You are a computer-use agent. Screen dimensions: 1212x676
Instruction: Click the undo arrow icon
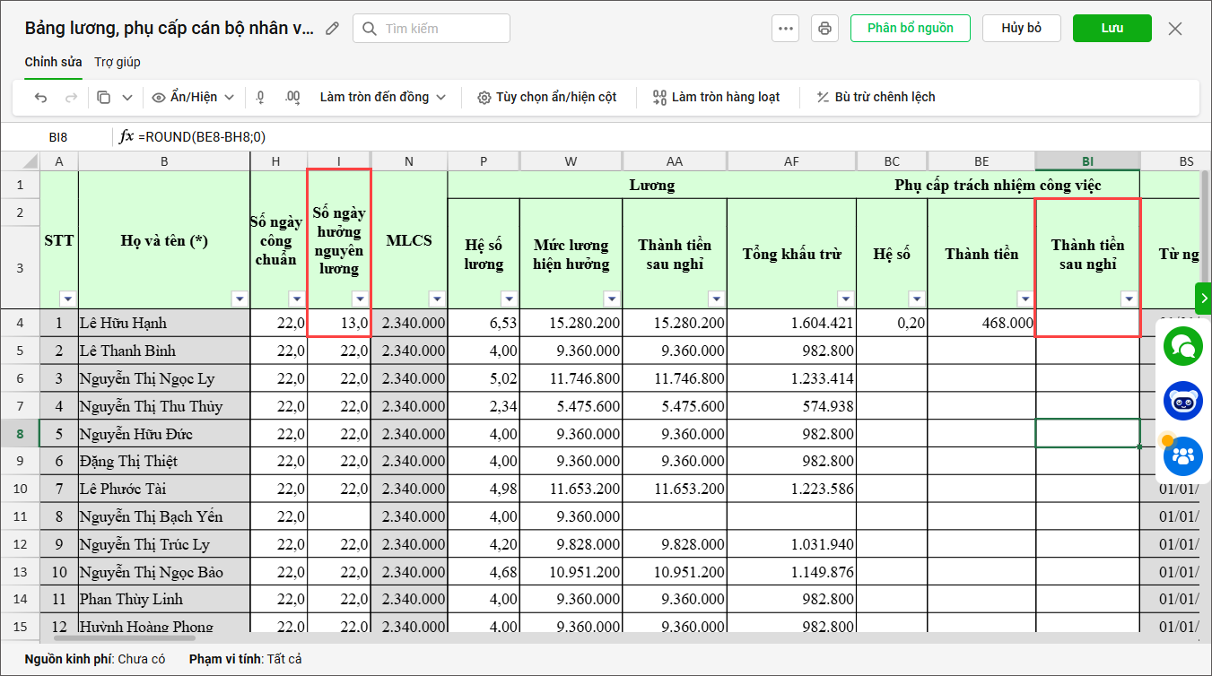(40, 97)
